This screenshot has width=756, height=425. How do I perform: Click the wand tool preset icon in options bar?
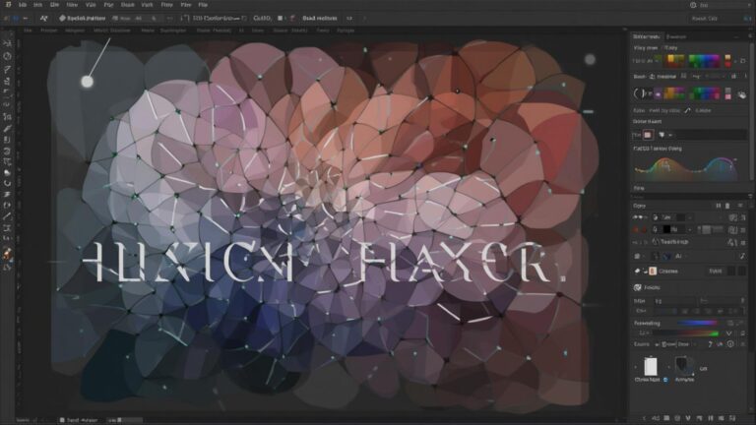click(44, 18)
